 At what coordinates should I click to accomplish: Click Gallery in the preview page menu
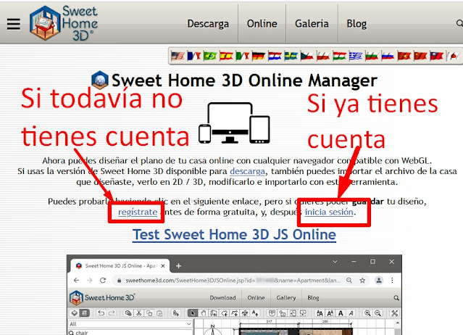tap(285, 298)
